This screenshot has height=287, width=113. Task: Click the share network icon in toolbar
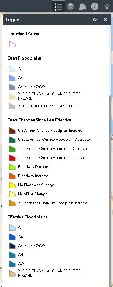[x=107, y=6]
